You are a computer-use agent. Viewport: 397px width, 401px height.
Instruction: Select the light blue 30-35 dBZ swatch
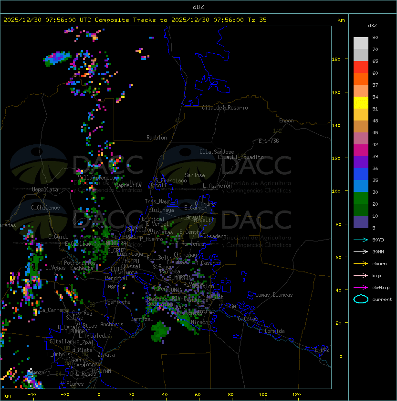[361, 186]
